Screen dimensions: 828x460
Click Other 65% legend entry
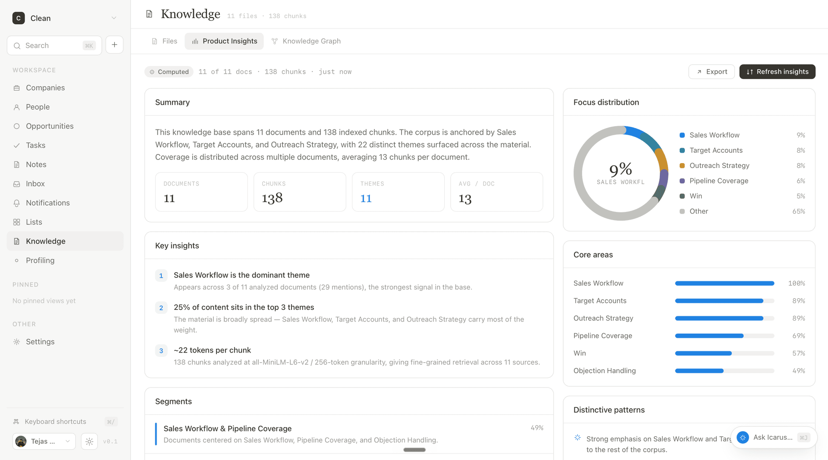tap(742, 211)
